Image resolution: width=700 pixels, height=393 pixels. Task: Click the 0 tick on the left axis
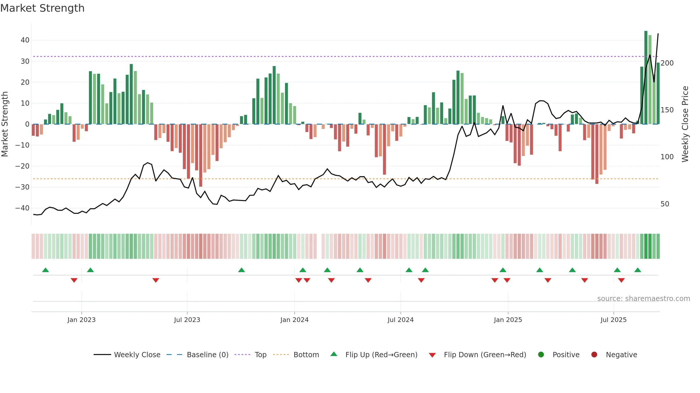tap(27, 124)
